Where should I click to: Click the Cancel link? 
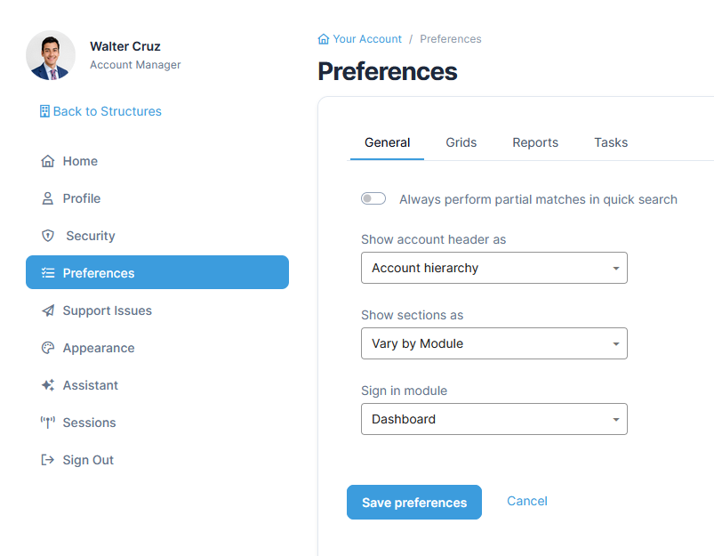527,501
